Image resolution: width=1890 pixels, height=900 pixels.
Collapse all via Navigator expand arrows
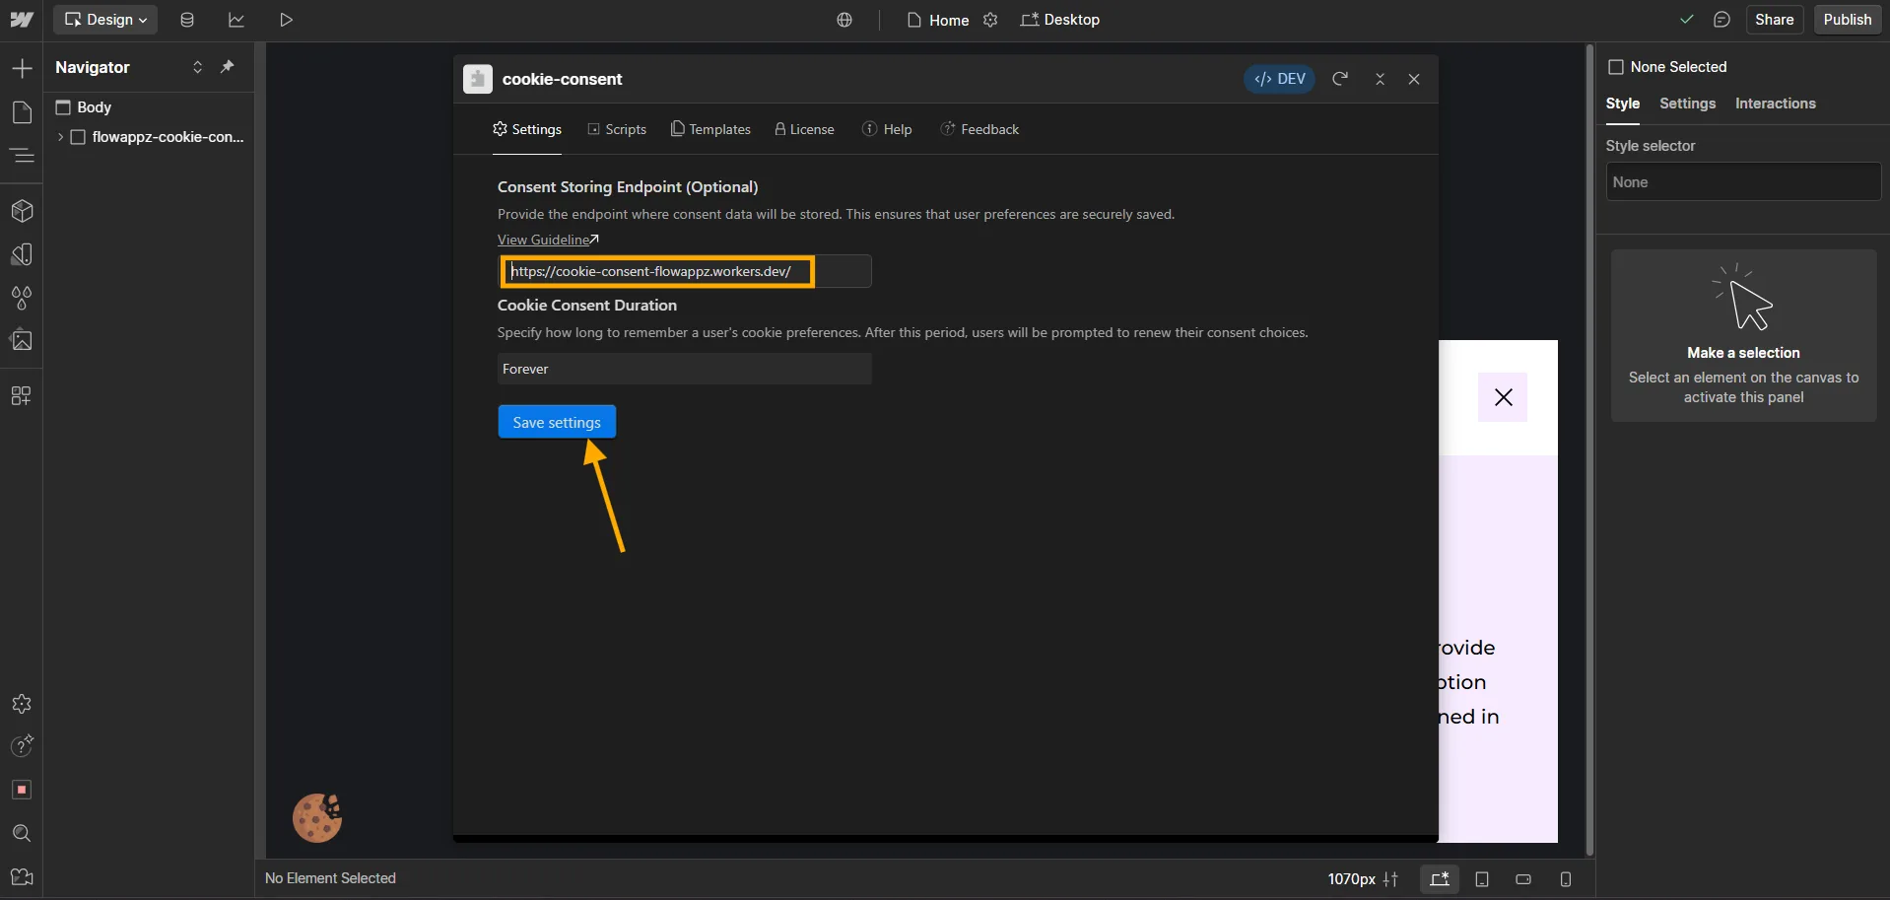coord(197,67)
